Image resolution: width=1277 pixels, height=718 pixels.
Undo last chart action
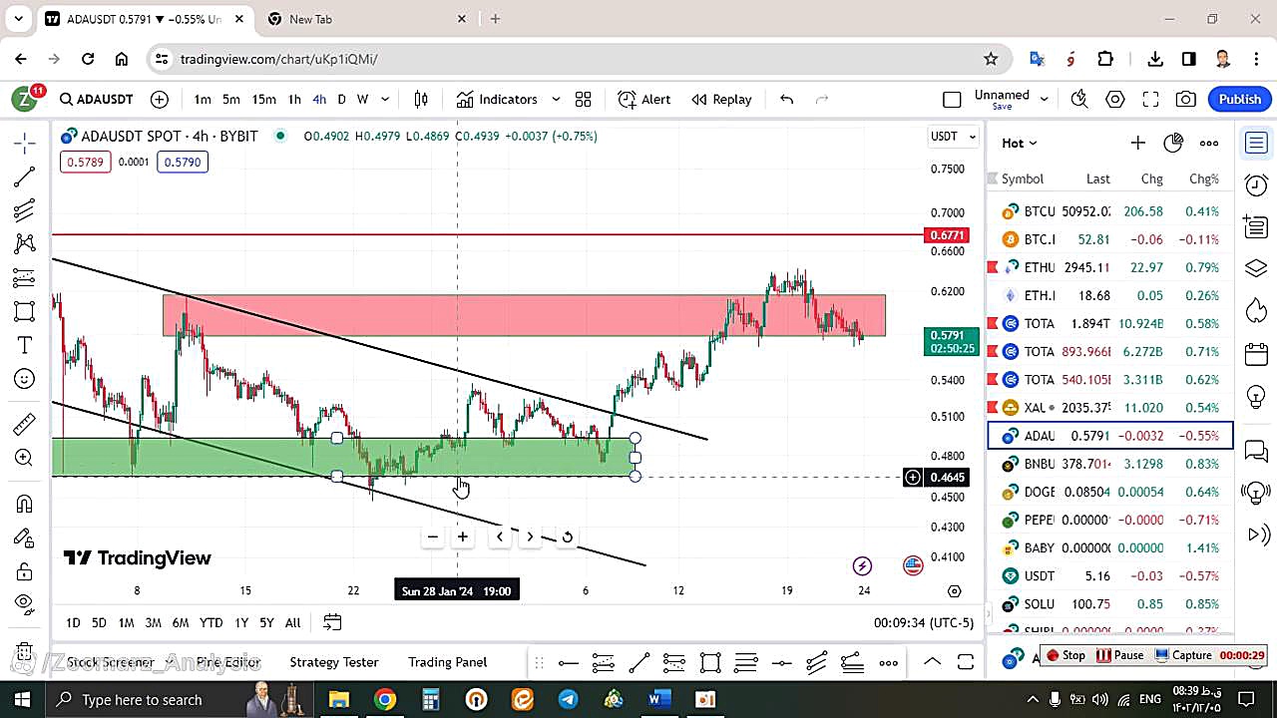[786, 99]
